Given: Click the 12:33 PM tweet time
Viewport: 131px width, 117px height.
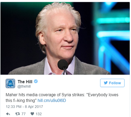Looking at the screenshot, I should pos(14,107).
